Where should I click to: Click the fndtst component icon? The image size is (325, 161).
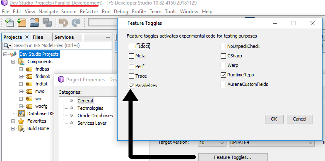[29, 84]
